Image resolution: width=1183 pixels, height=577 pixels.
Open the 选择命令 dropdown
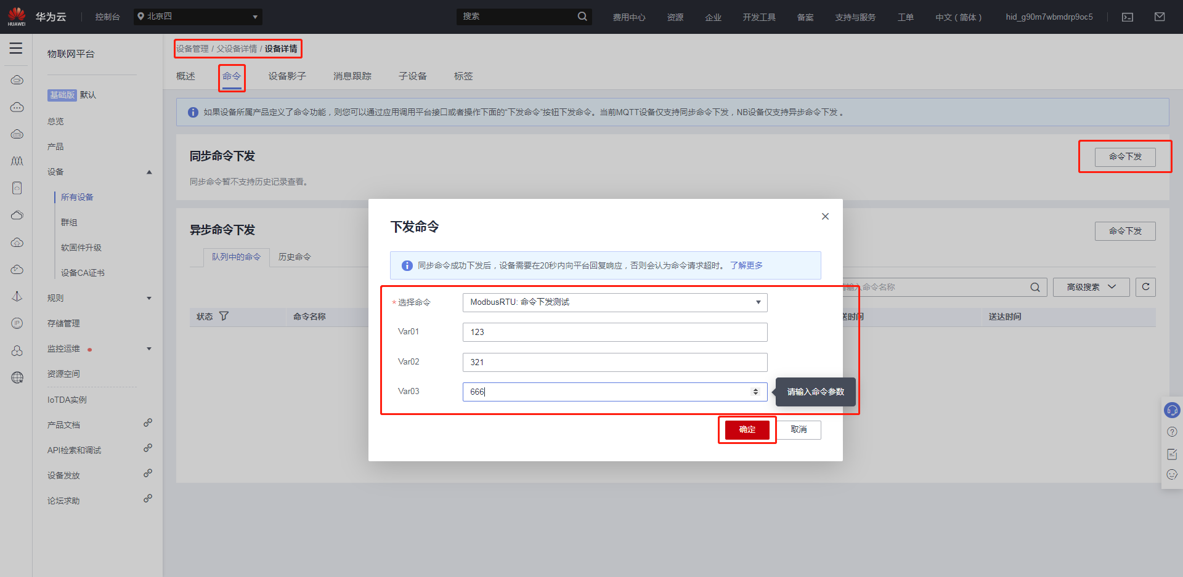coord(614,302)
